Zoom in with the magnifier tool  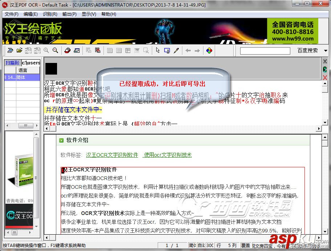[47, 50]
